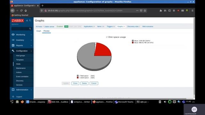
Task: Open the Firefox library icon
Action: tap(165, 11)
